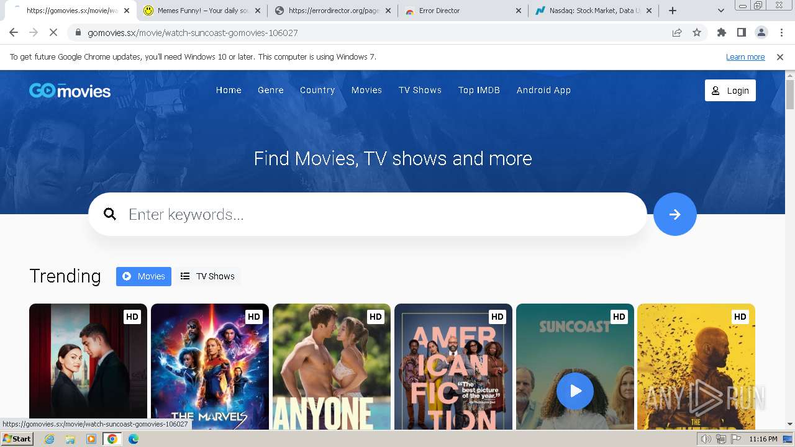This screenshot has width=795, height=447.
Task: Open the Movies nav link
Action: pos(366,90)
